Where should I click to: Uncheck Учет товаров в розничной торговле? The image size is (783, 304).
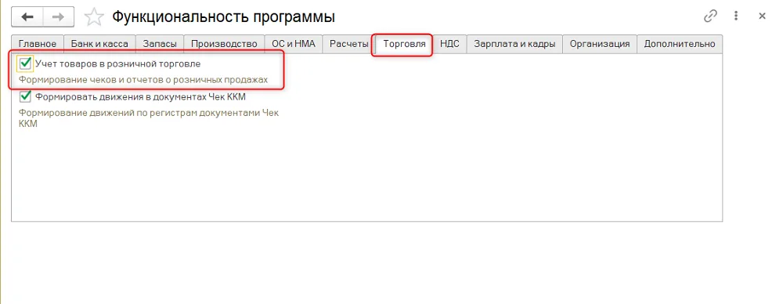pyautogui.click(x=25, y=63)
